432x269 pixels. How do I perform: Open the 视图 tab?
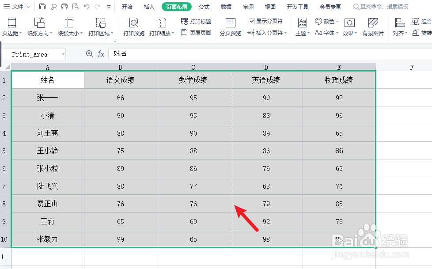270,7
